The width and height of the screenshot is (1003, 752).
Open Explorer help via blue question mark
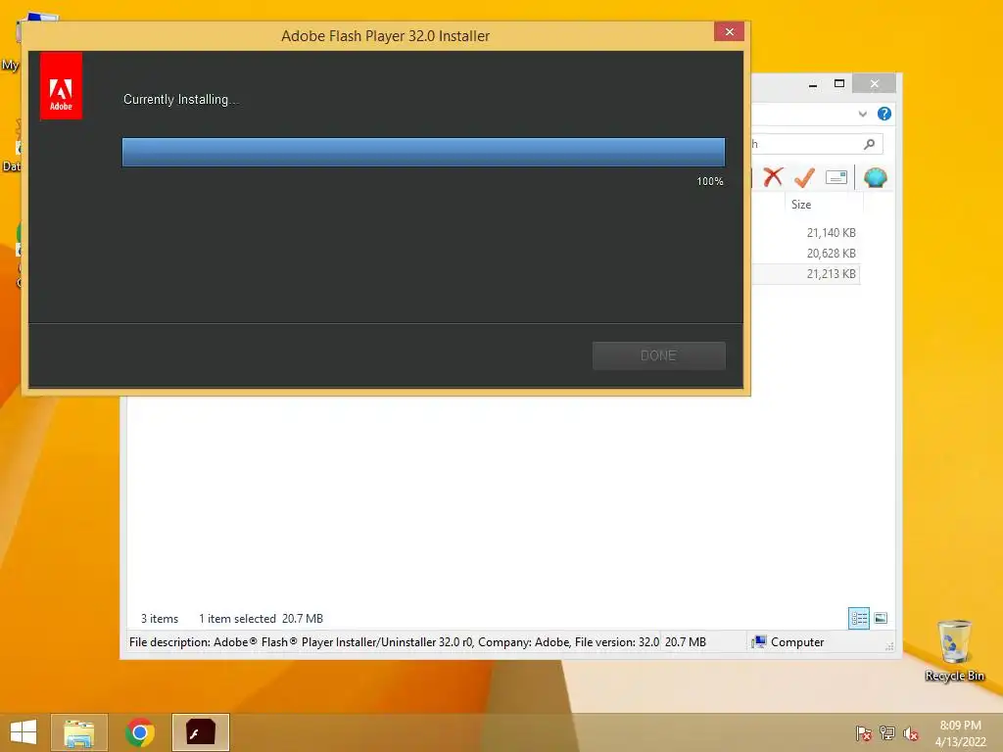click(x=884, y=114)
